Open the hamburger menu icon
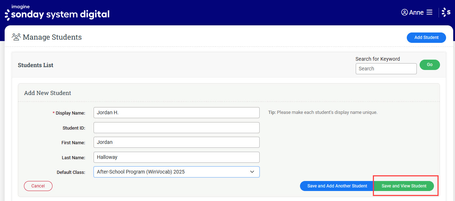The width and height of the screenshot is (455, 201). point(429,12)
